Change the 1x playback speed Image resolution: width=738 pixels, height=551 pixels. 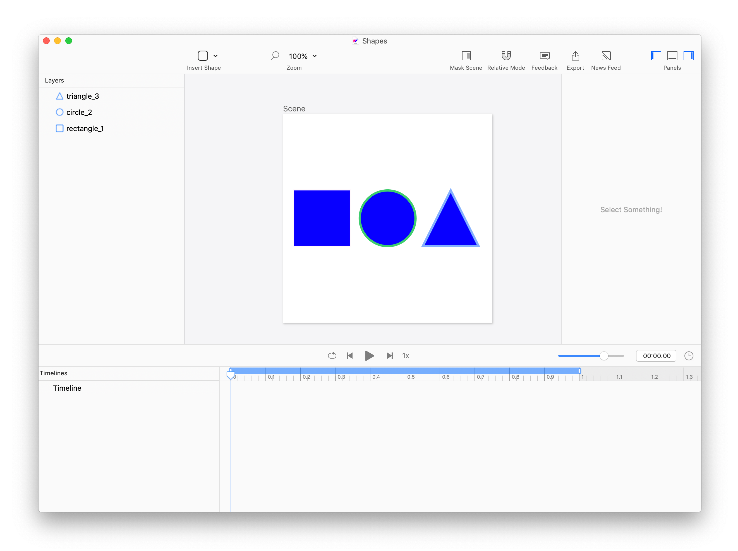coord(405,355)
